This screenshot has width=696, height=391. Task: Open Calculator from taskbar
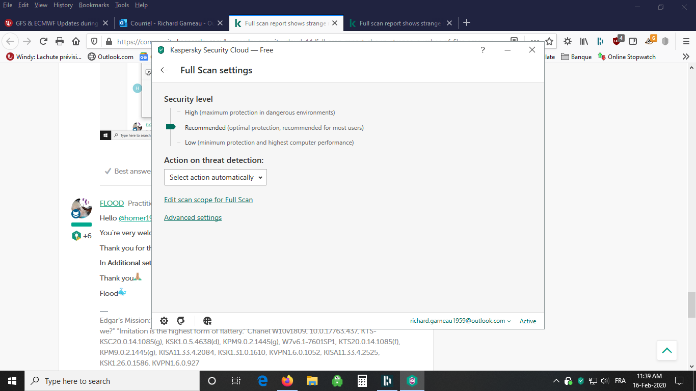coord(362,381)
